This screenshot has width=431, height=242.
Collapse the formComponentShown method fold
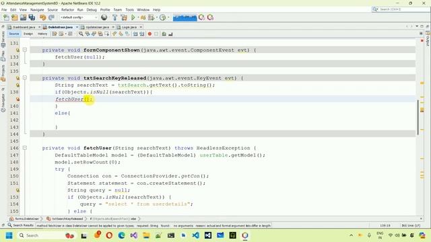coord(25,50)
